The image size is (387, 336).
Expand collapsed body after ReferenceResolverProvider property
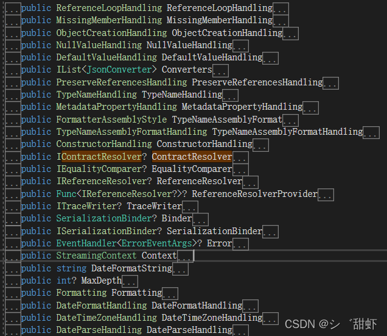point(326,195)
